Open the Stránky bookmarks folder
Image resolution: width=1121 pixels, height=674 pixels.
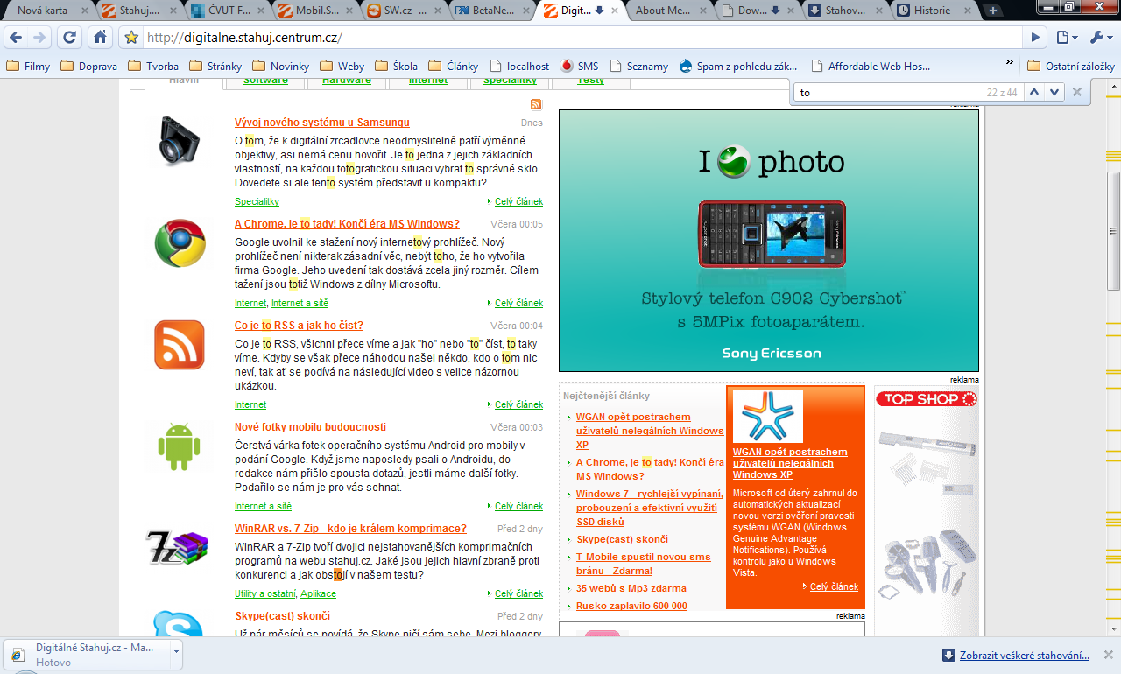tap(215, 66)
